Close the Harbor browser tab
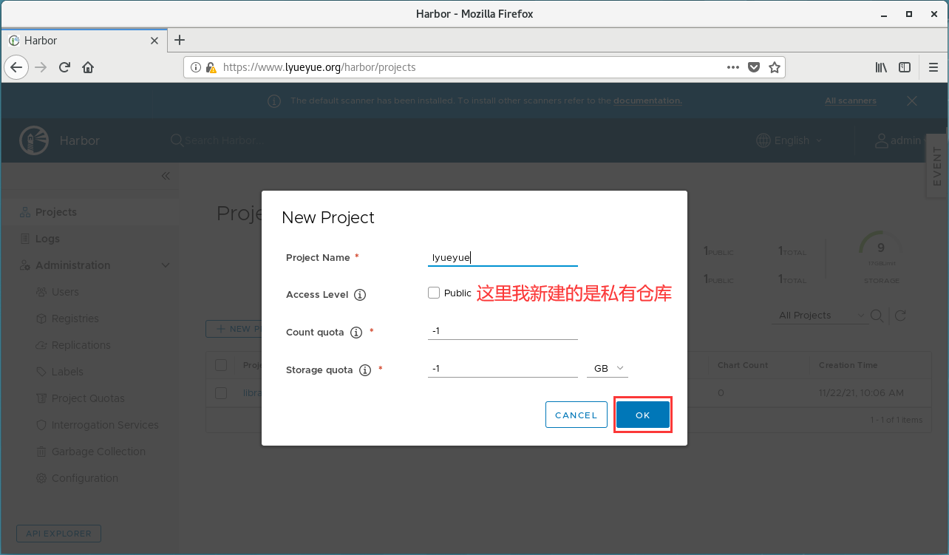Screen dimensions: 949x555 [154, 41]
